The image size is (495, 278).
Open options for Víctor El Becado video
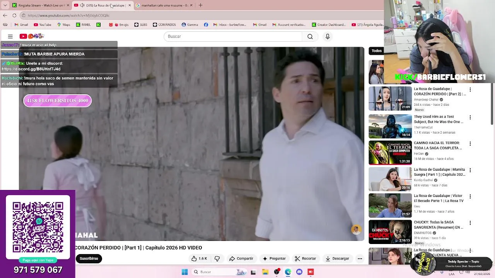coord(470,197)
